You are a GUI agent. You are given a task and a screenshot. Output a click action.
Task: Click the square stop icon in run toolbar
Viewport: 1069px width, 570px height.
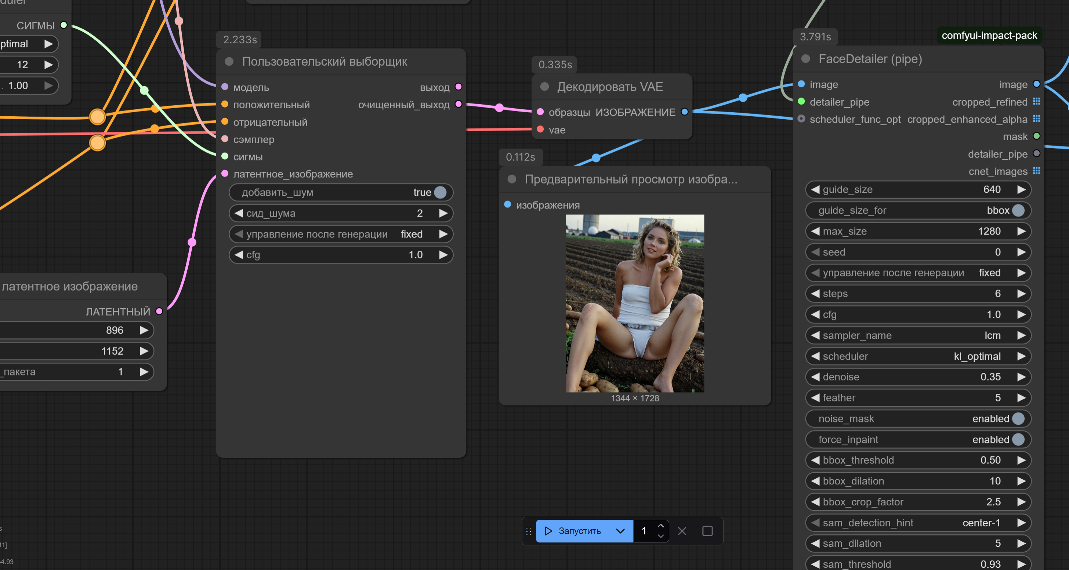pyautogui.click(x=707, y=531)
